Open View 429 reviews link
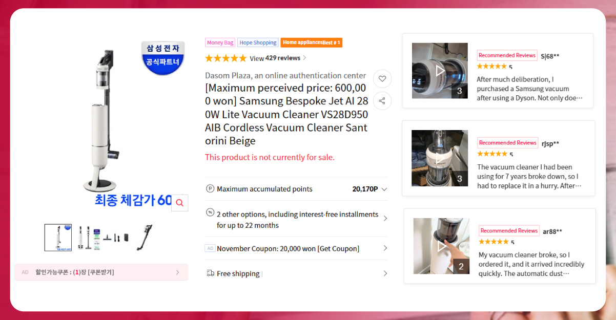616x320 pixels. [x=278, y=58]
